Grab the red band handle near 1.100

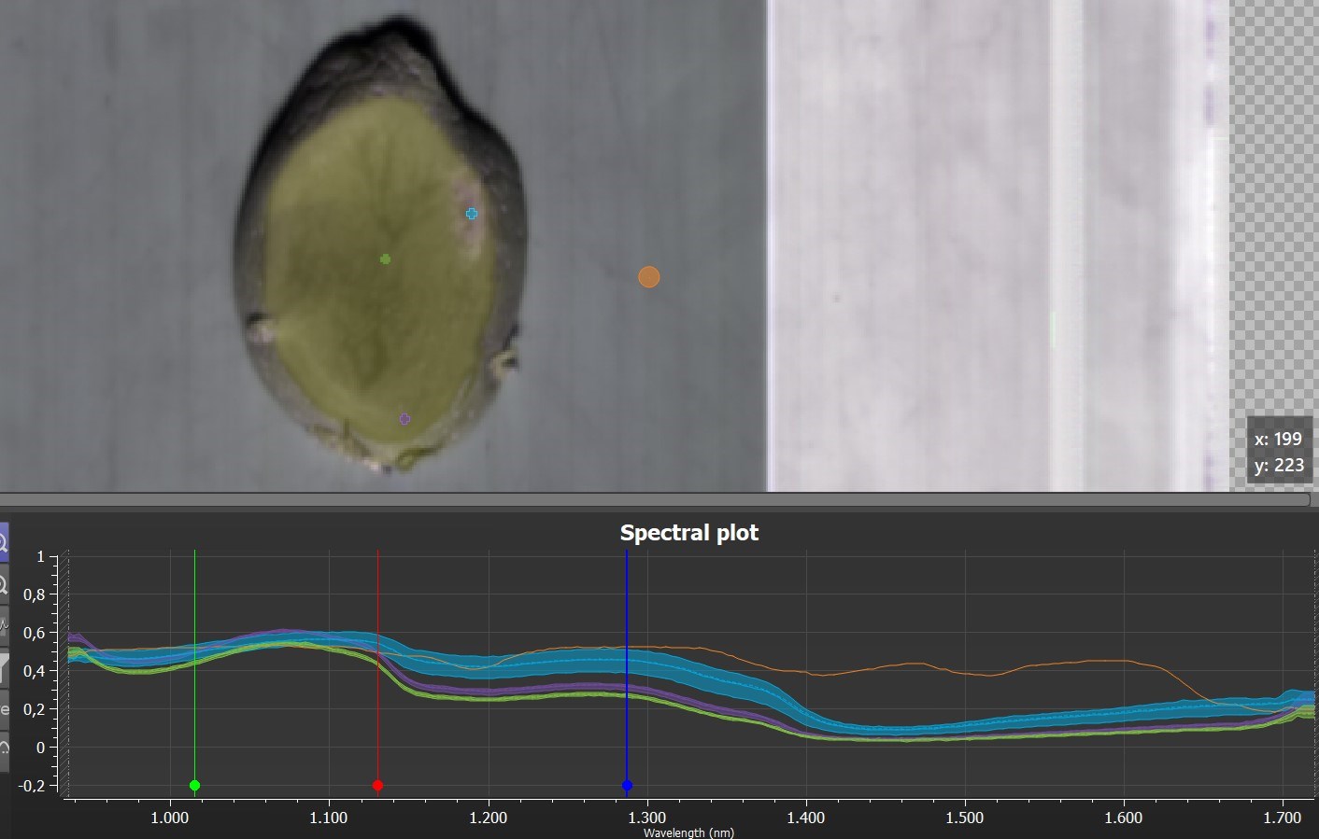click(377, 786)
